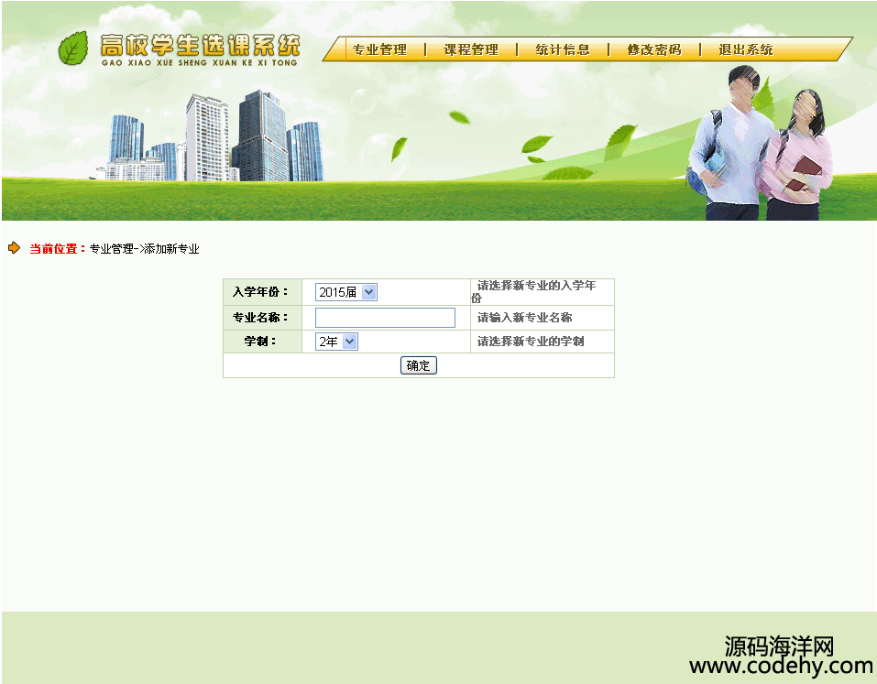Click the hint 请输入新专业名称

click(524, 318)
